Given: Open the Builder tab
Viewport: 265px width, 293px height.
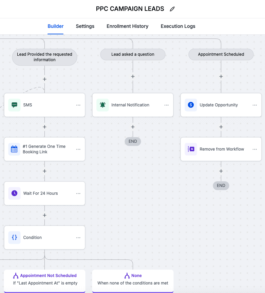Looking at the screenshot, I should [x=56, y=26].
